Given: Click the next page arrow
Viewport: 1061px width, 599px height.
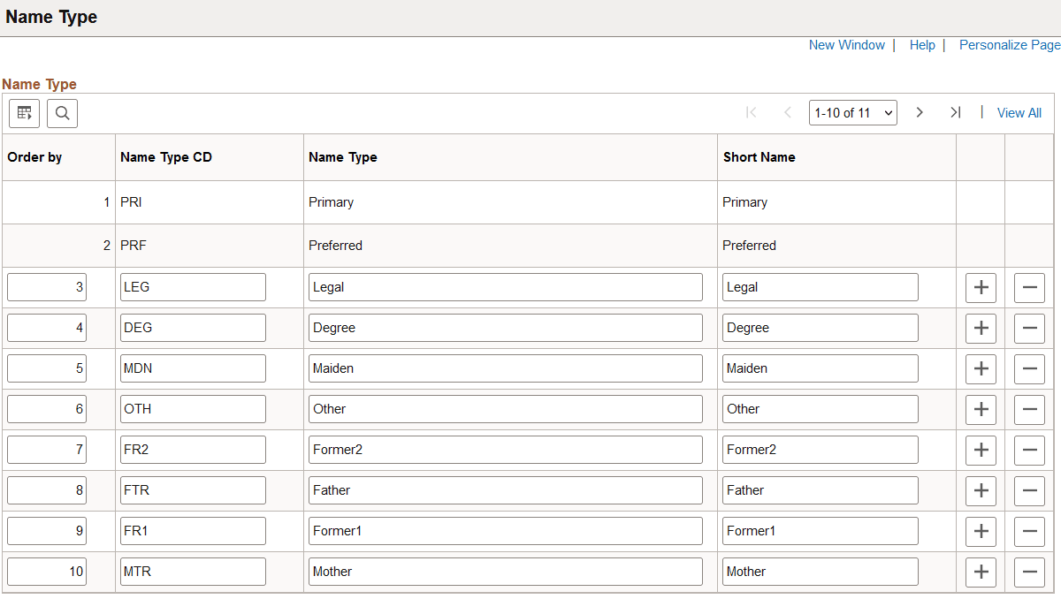Looking at the screenshot, I should (x=920, y=112).
